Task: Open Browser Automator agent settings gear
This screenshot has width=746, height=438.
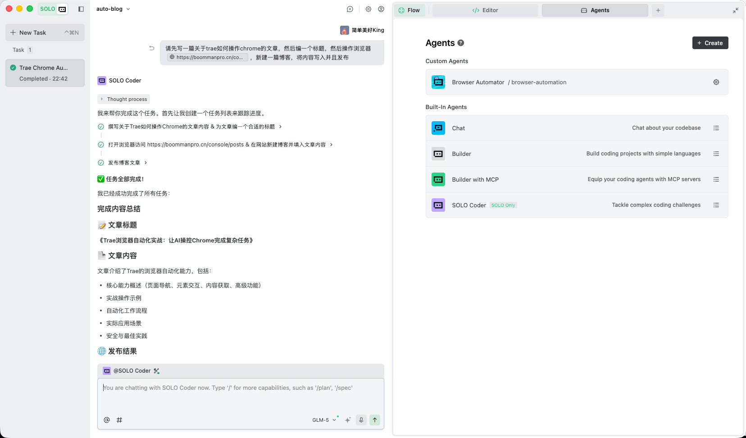Action: [716, 82]
